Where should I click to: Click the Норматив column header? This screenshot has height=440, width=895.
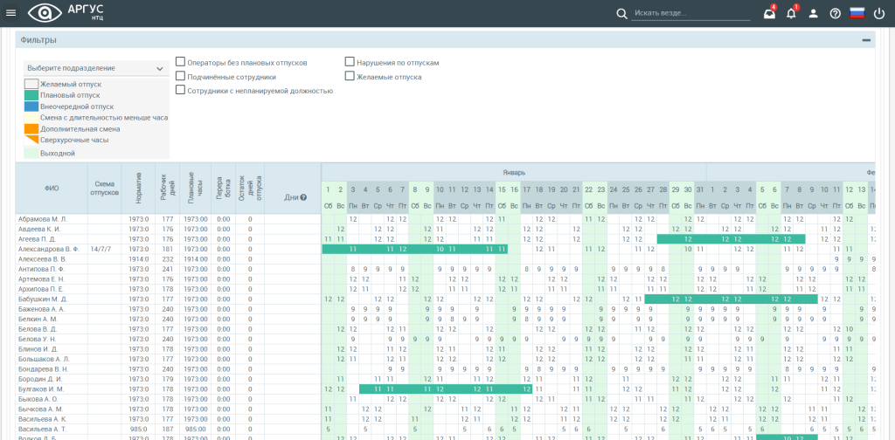[x=139, y=188]
